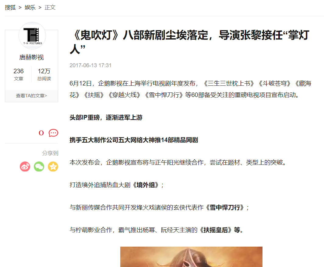The width and height of the screenshot is (324, 267).
Task: Click the red comment count zero
Action: [41, 133]
